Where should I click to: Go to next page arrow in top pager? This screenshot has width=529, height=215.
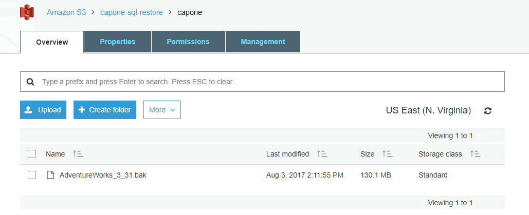(480, 136)
